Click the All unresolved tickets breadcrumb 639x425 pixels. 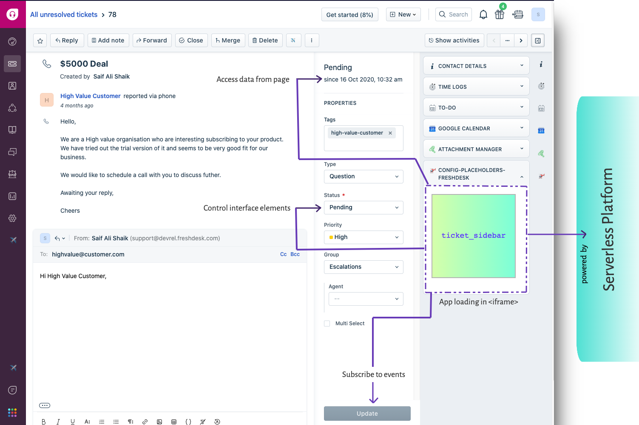[x=64, y=14]
